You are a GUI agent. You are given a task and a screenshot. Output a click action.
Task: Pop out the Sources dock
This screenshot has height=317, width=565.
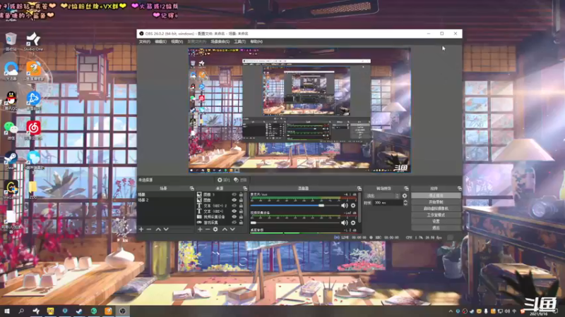(x=245, y=188)
